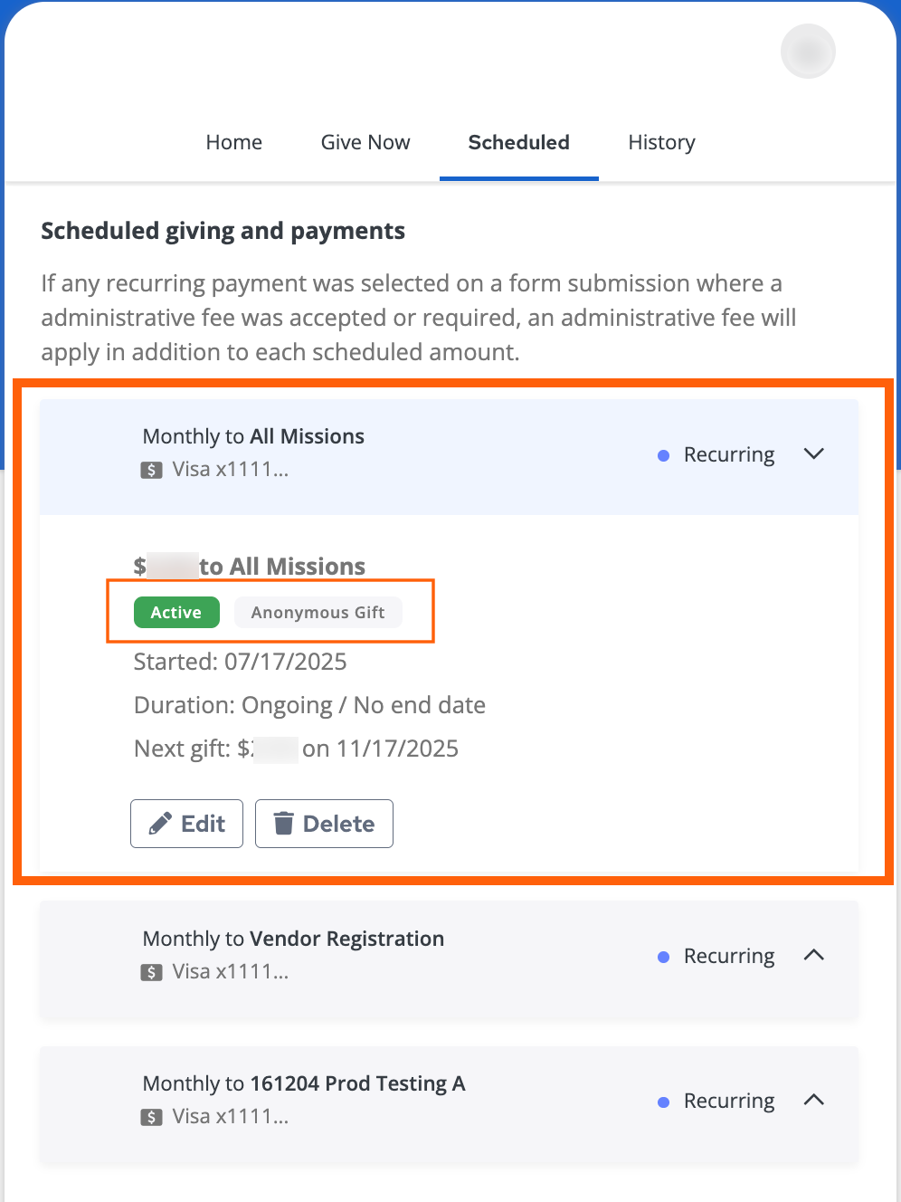
Task: Click payment icon beside All Missions Visa
Action: (151, 470)
